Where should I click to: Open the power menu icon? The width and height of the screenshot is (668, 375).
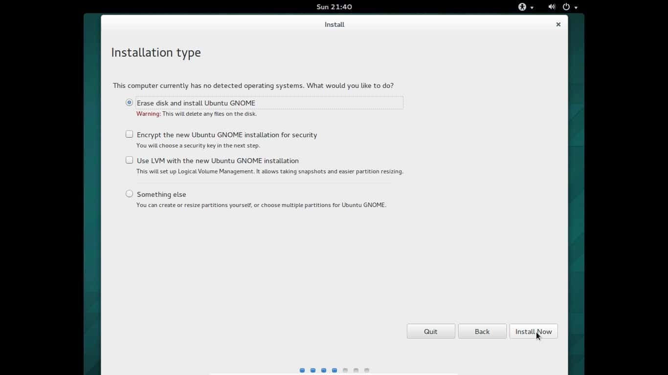click(566, 7)
